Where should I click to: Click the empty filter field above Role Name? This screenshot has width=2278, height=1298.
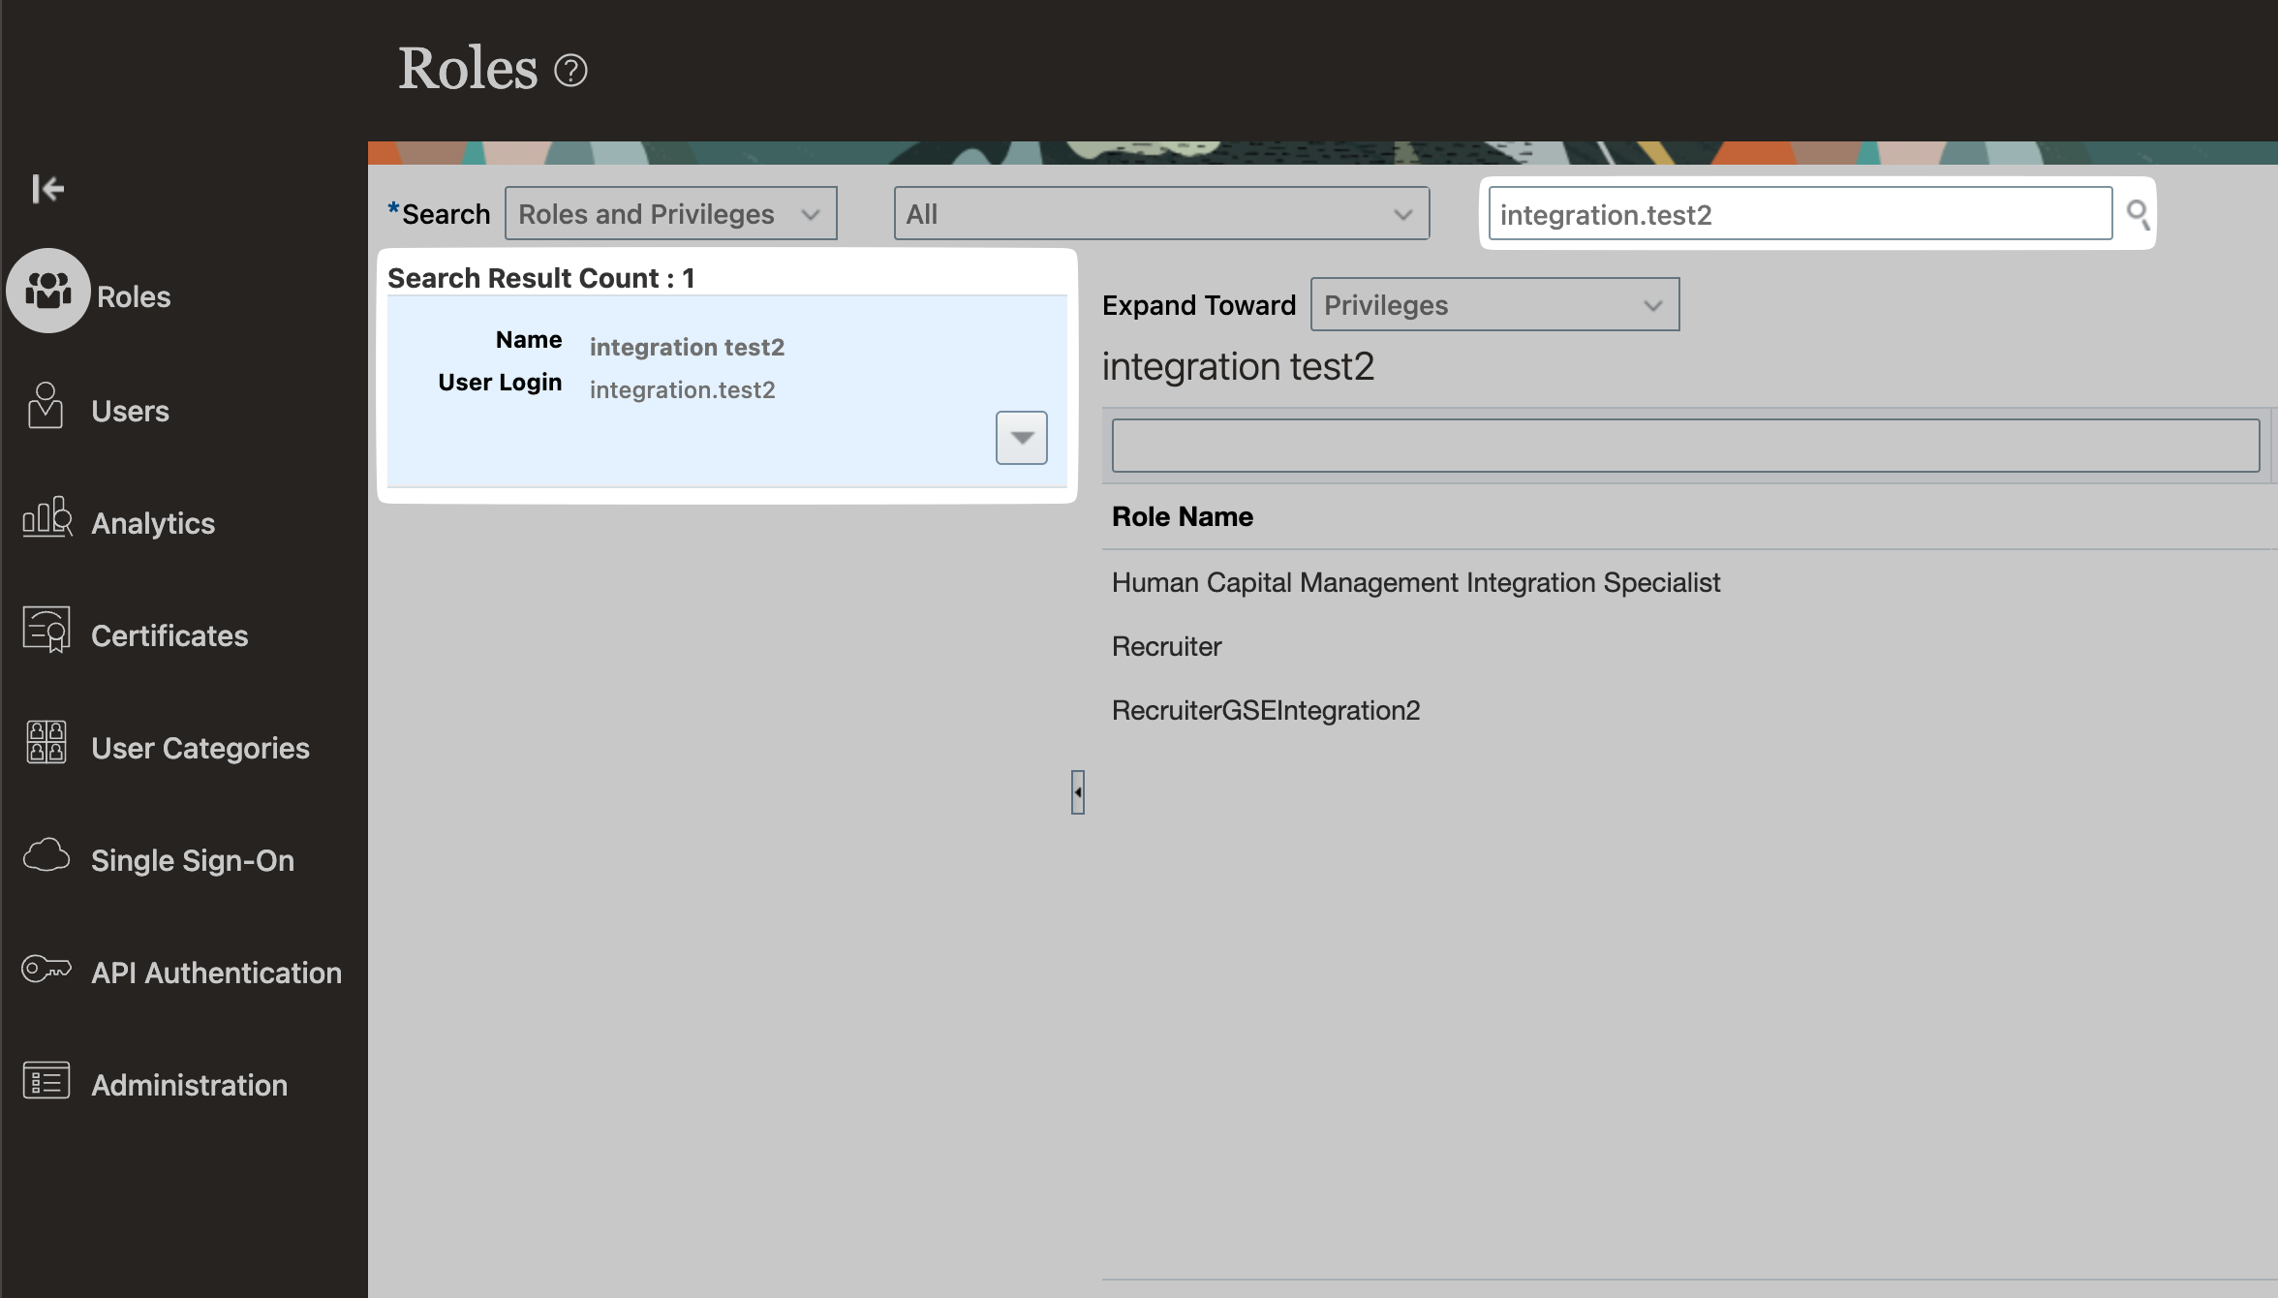1684,446
